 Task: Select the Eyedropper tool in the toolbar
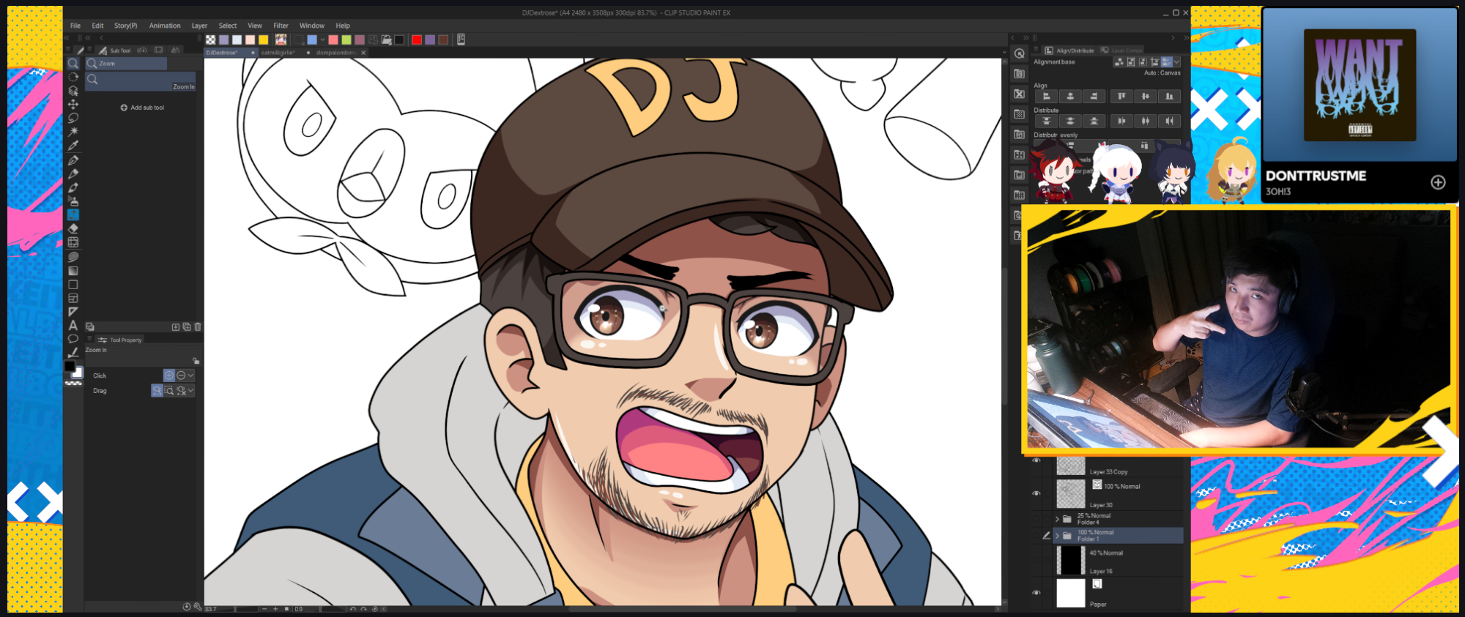tap(73, 146)
